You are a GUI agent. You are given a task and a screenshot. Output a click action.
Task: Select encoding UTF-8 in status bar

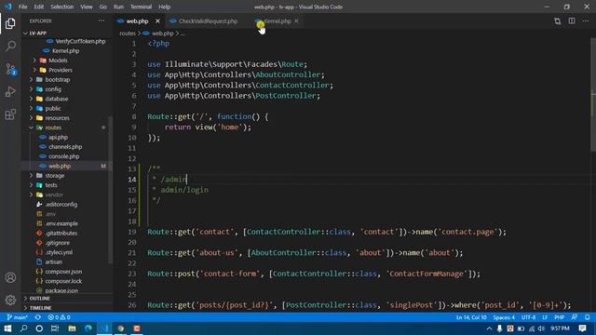pyautogui.click(x=528, y=317)
